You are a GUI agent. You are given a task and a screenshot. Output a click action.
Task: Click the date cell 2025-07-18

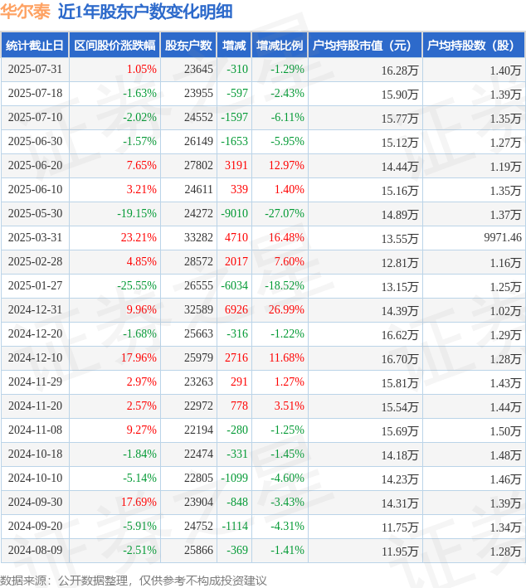coord(35,93)
